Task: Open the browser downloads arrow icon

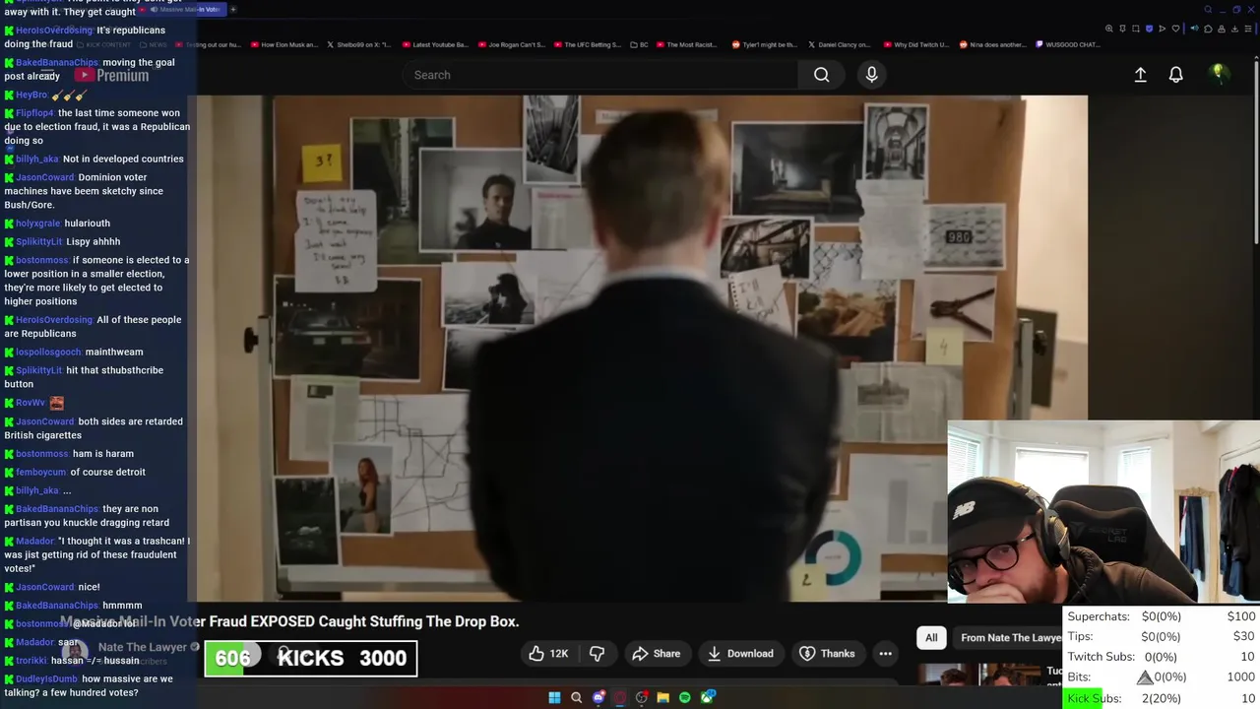Action: tap(1235, 29)
